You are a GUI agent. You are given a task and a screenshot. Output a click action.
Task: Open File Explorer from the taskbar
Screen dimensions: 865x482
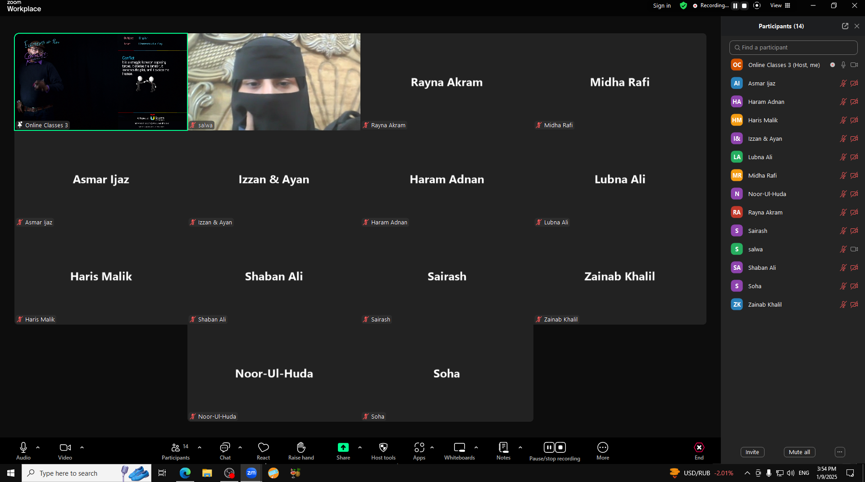click(x=207, y=473)
